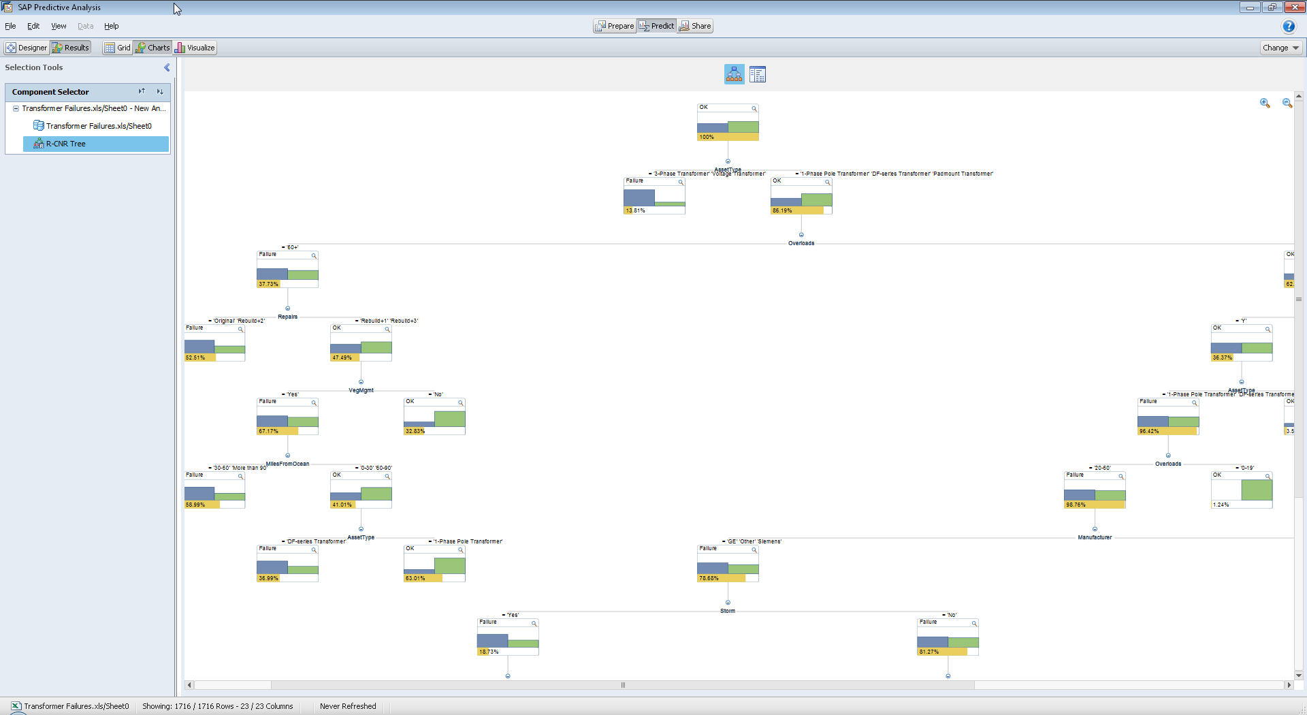Collapse the Repairs split
This screenshot has width=1307, height=715.
point(287,308)
